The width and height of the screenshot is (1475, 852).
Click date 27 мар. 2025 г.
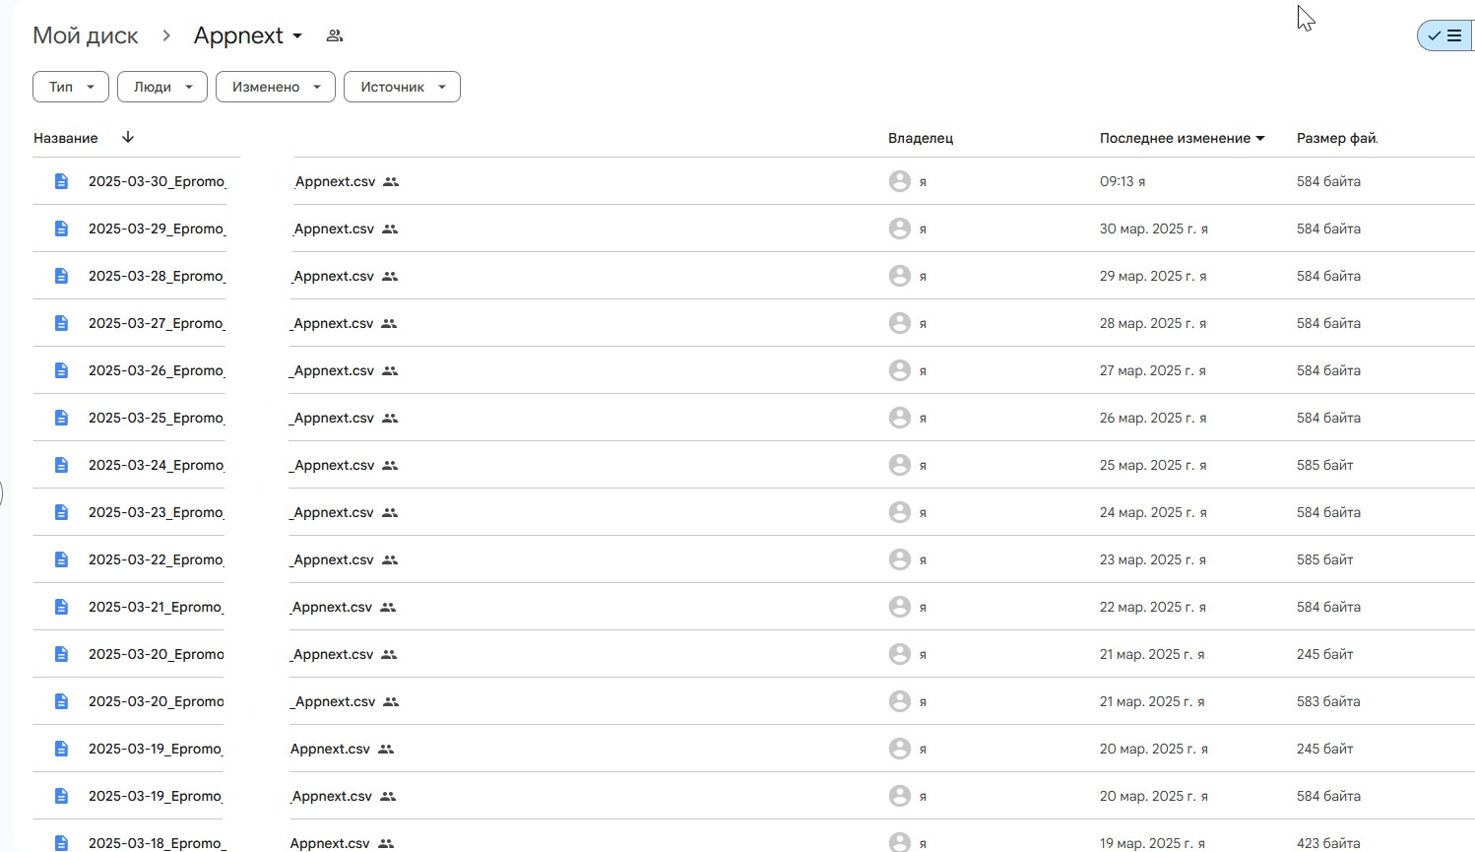pyautogui.click(x=1147, y=370)
